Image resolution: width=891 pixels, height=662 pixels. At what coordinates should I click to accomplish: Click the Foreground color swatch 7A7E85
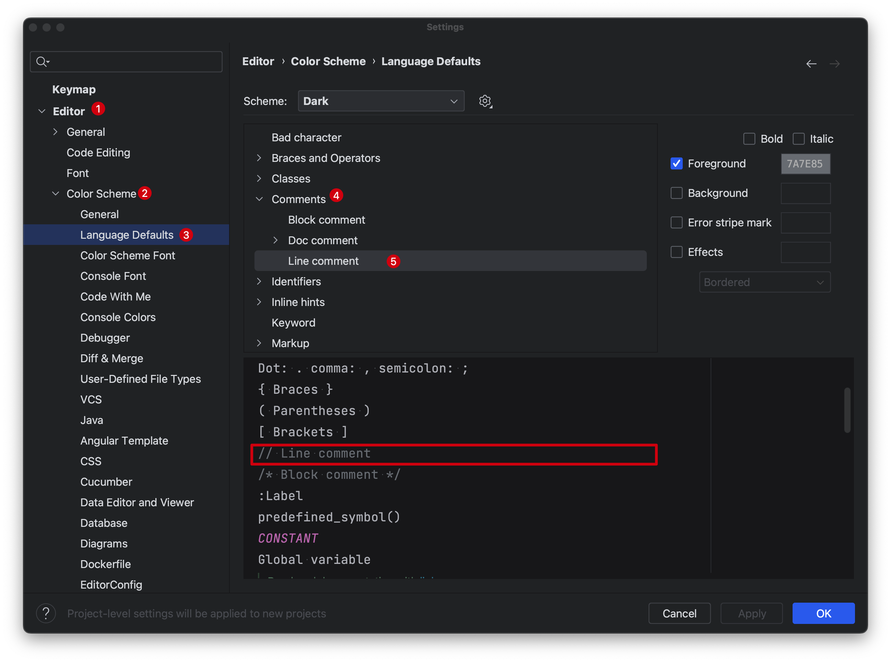pyautogui.click(x=805, y=164)
